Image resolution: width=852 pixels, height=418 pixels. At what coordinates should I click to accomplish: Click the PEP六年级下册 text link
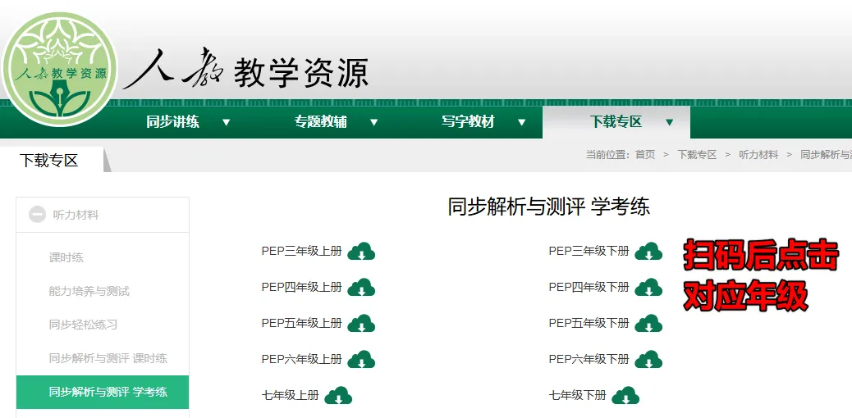589,359
